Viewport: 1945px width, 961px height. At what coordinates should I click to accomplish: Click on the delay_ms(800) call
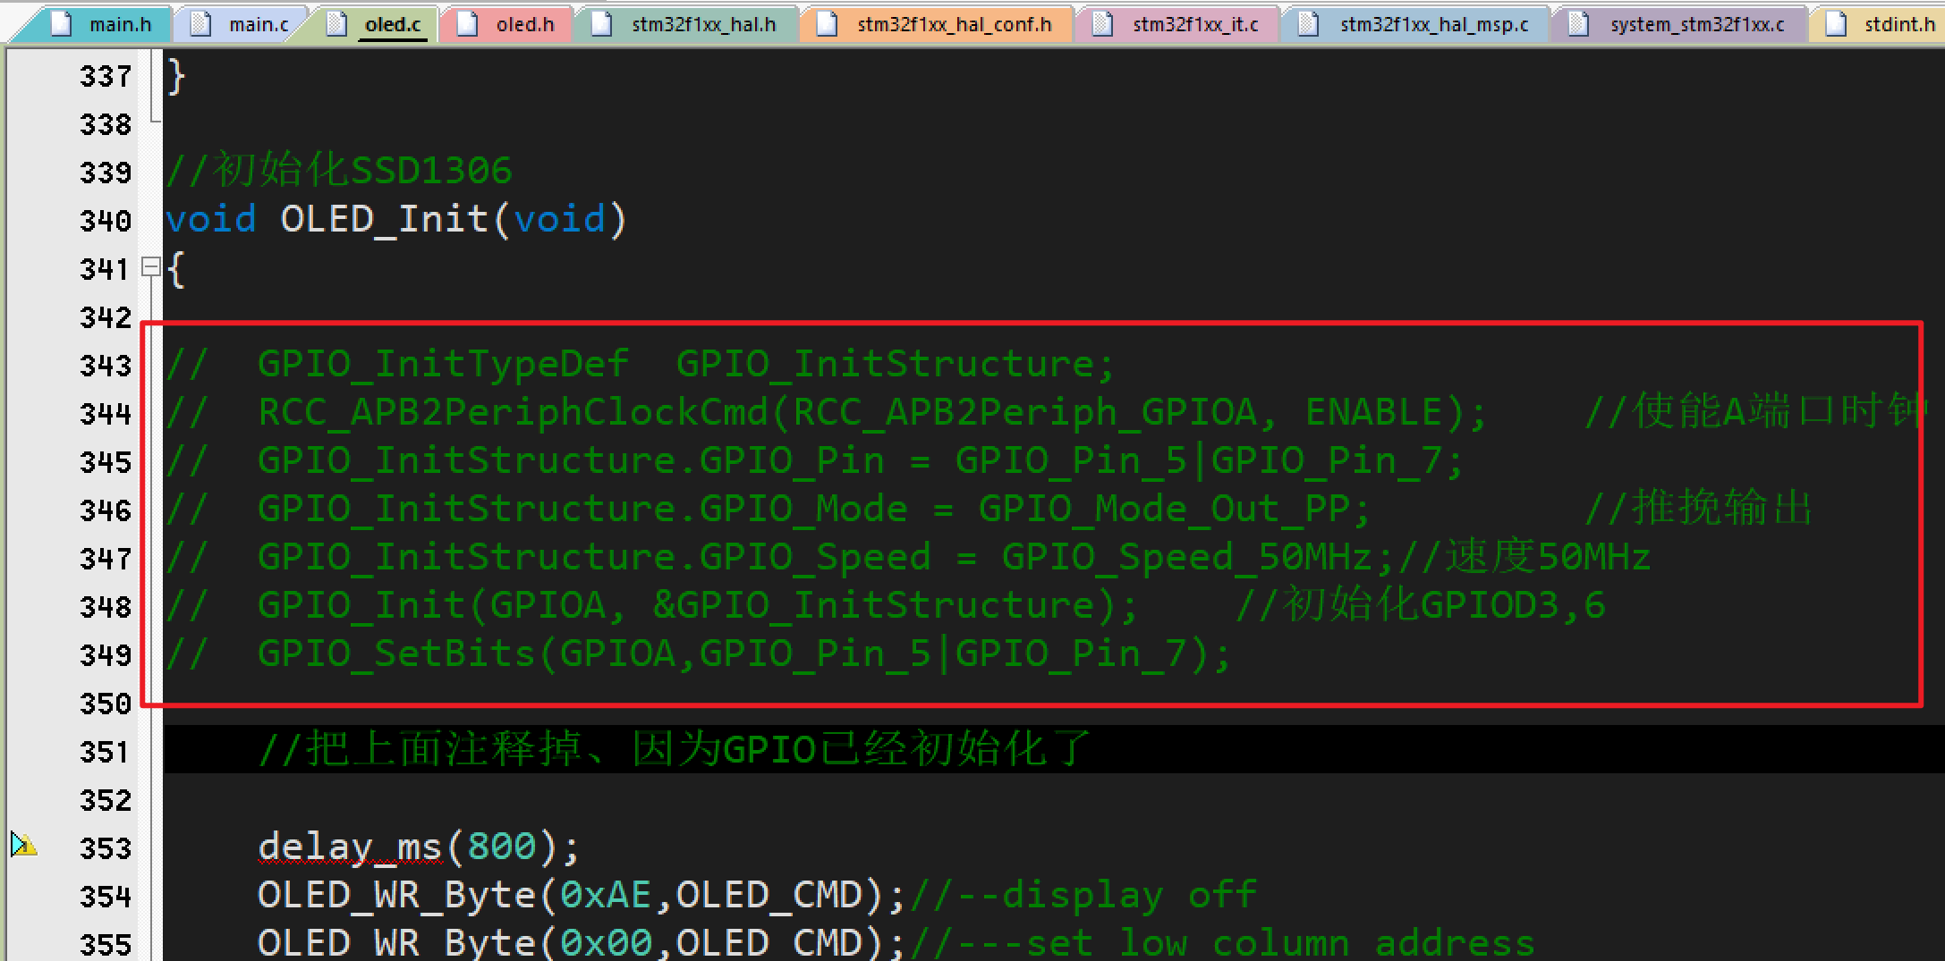coord(419,847)
